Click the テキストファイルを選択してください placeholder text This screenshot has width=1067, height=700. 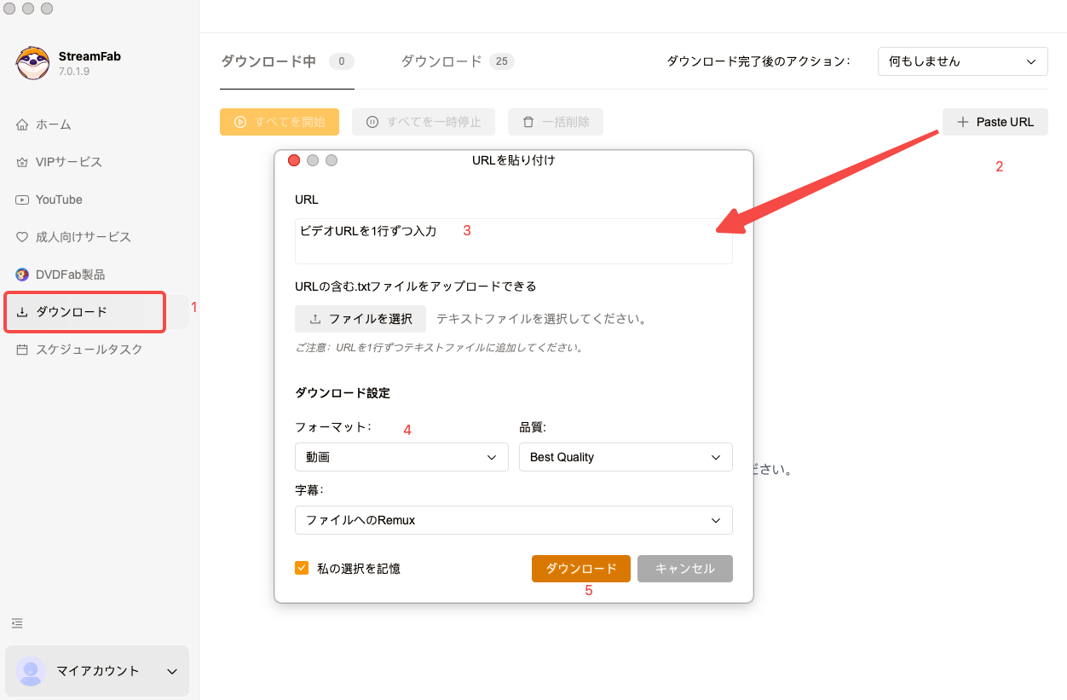(541, 319)
